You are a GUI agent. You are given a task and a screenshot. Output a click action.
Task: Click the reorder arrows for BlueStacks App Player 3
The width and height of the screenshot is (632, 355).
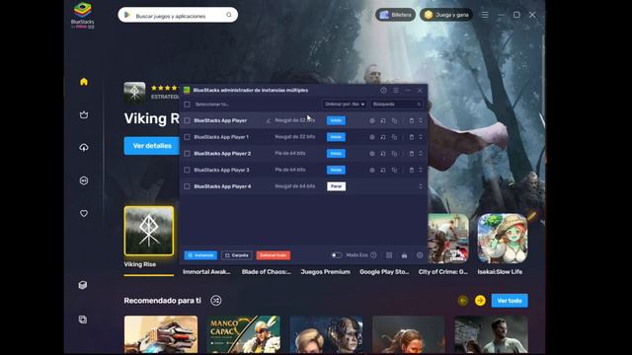coord(421,171)
